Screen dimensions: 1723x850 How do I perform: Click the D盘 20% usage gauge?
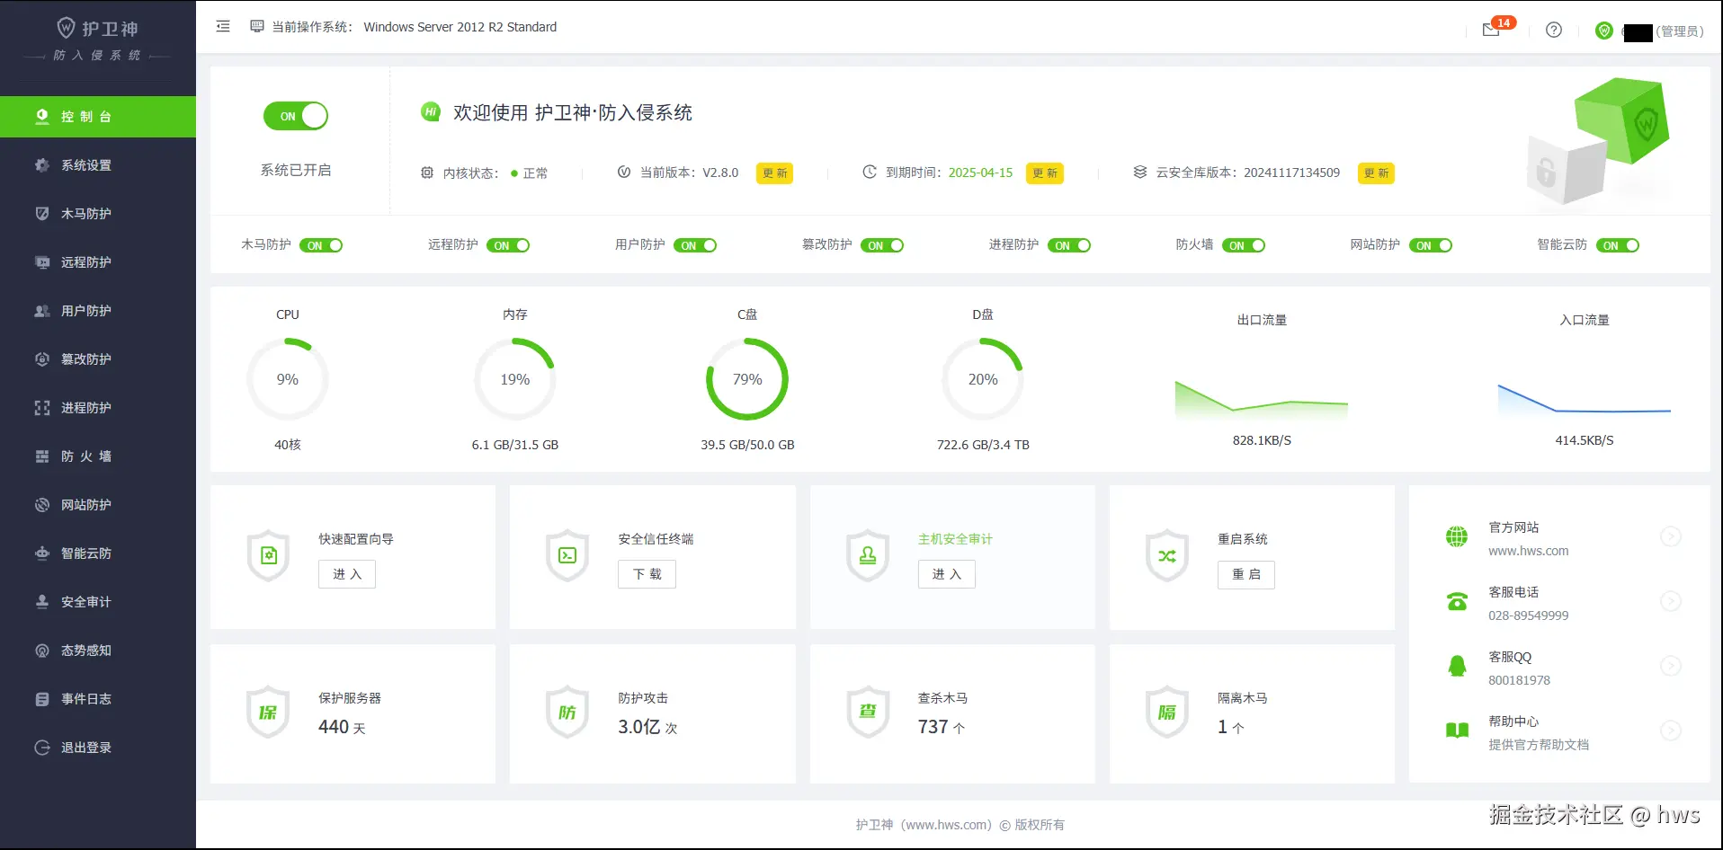983,379
